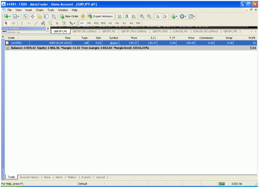The width and height of the screenshot is (259, 187).
Task: Open the Indicators list dropdown
Action: click(174, 16)
